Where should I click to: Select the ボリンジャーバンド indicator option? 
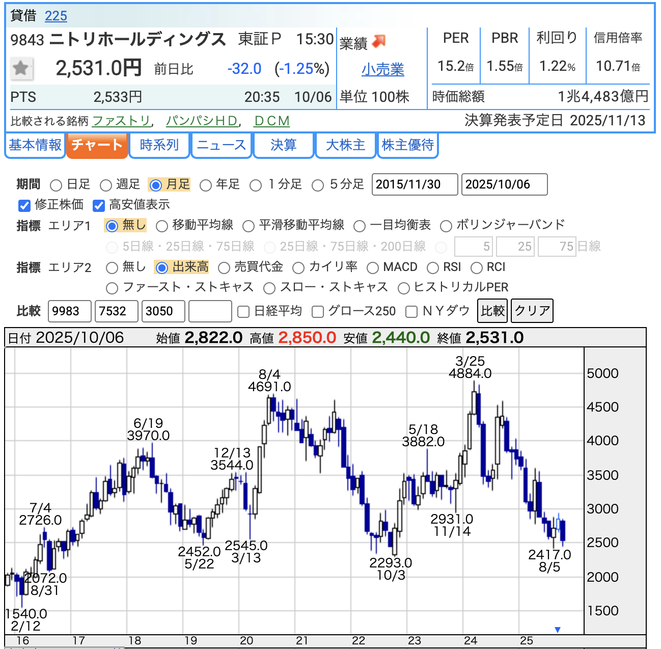click(446, 226)
